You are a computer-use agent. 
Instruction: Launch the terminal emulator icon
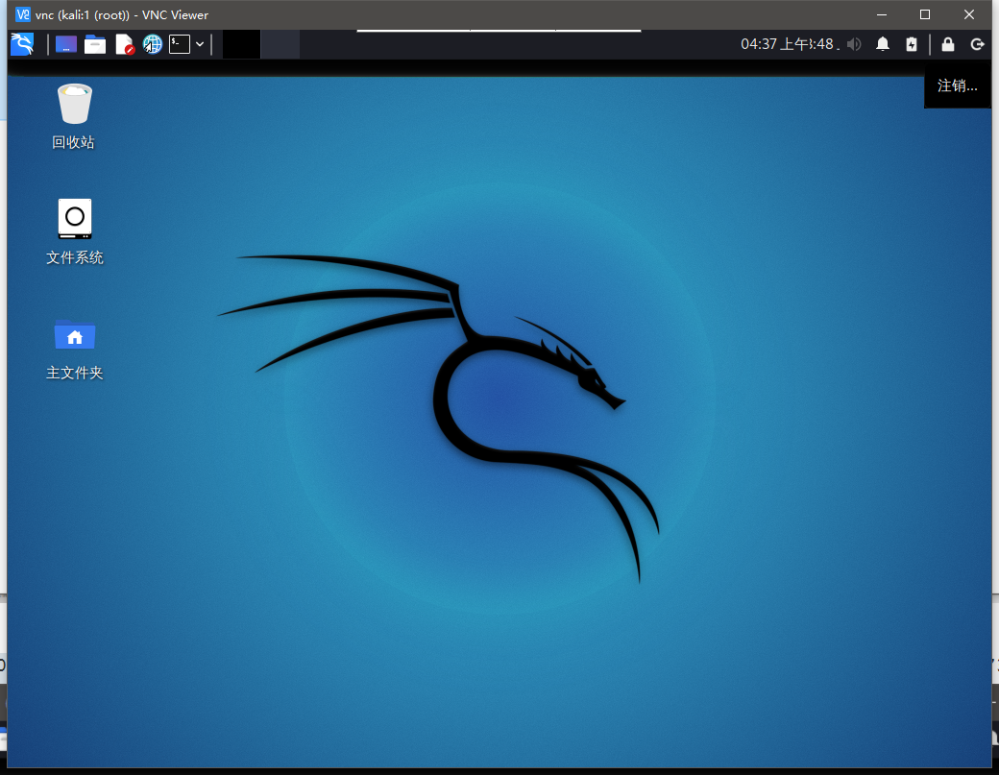pos(180,44)
